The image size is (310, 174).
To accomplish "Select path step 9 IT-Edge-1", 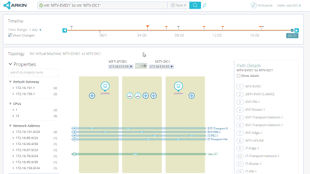I will click(248, 148).
